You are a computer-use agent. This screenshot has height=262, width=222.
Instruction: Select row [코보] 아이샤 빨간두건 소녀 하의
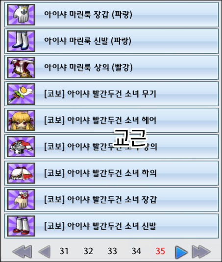(x=111, y=173)
